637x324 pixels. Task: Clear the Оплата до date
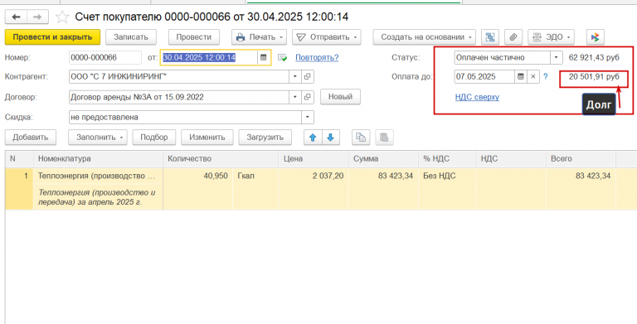coord(533,77)
